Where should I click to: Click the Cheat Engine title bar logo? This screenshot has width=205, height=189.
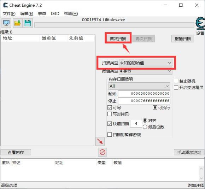5,5
